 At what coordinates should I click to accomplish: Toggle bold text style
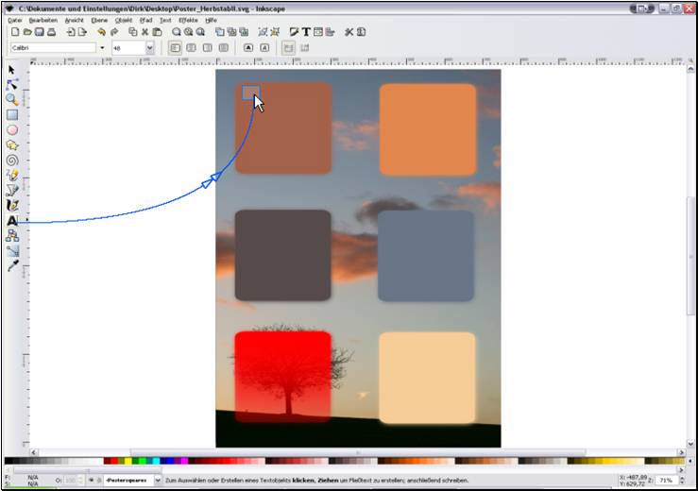(248, 47)
